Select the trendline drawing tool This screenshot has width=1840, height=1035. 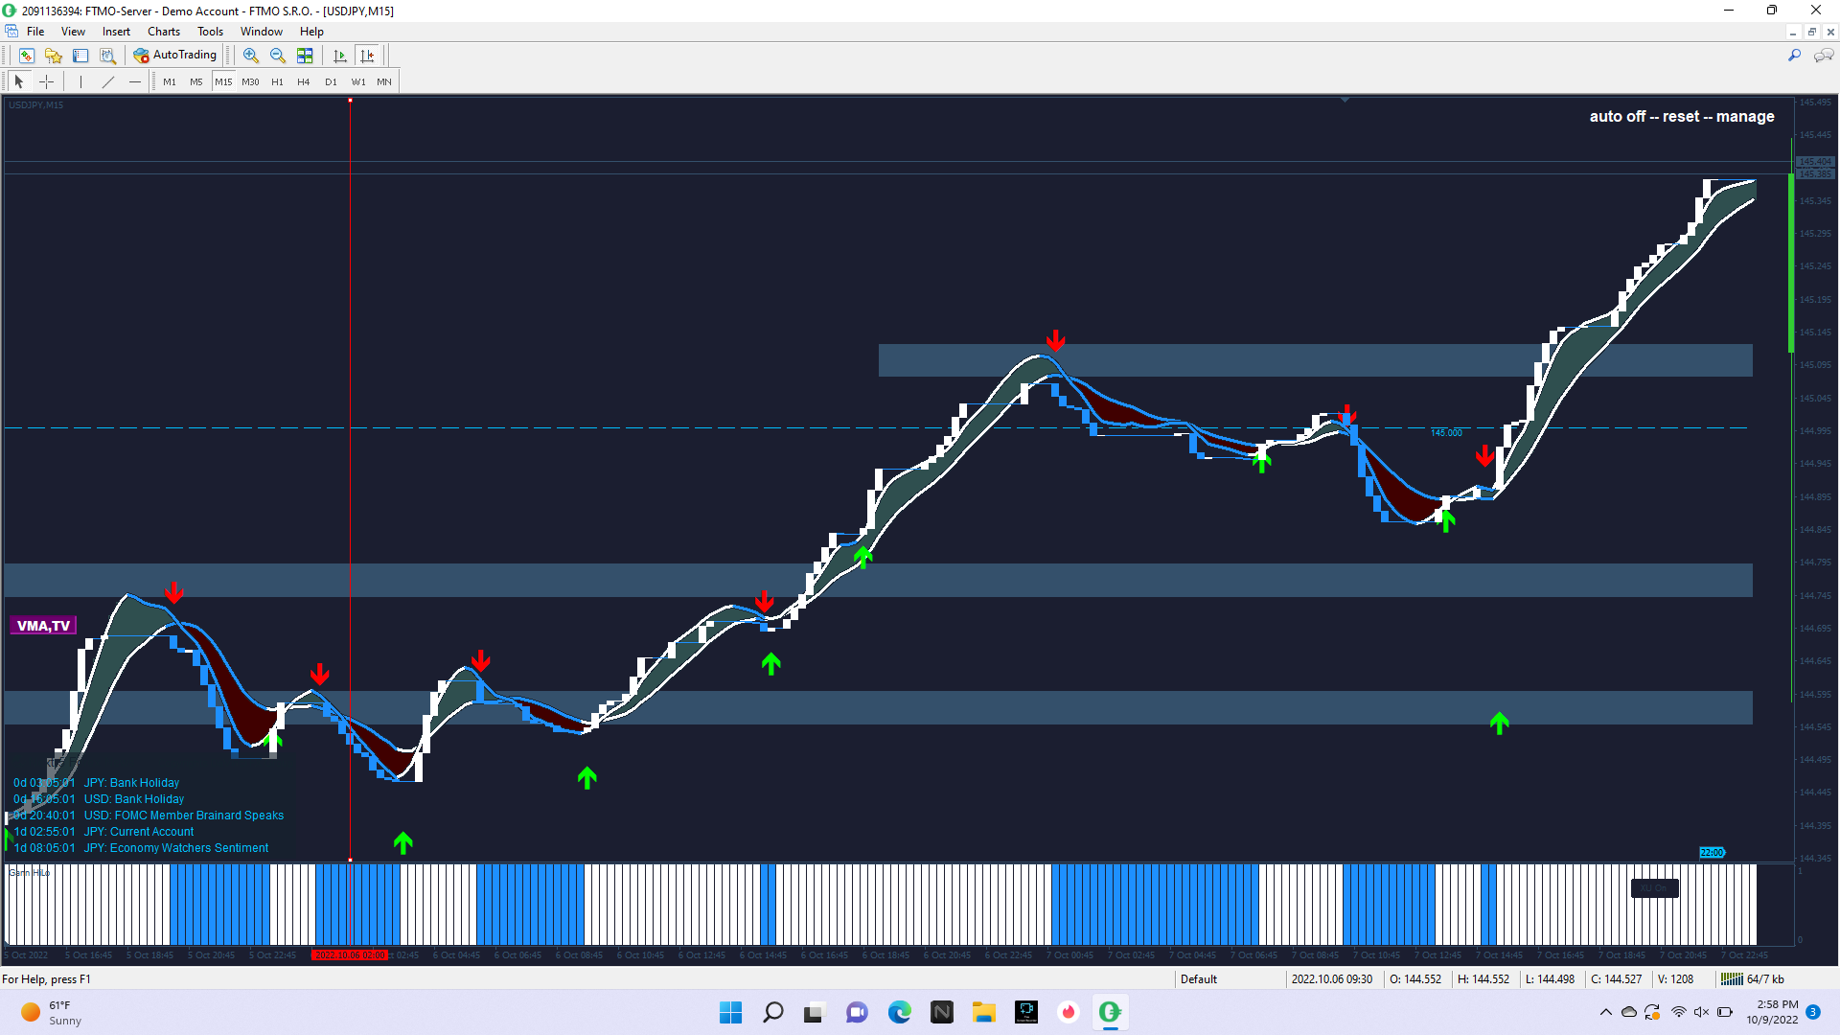(x=108, y=81)
